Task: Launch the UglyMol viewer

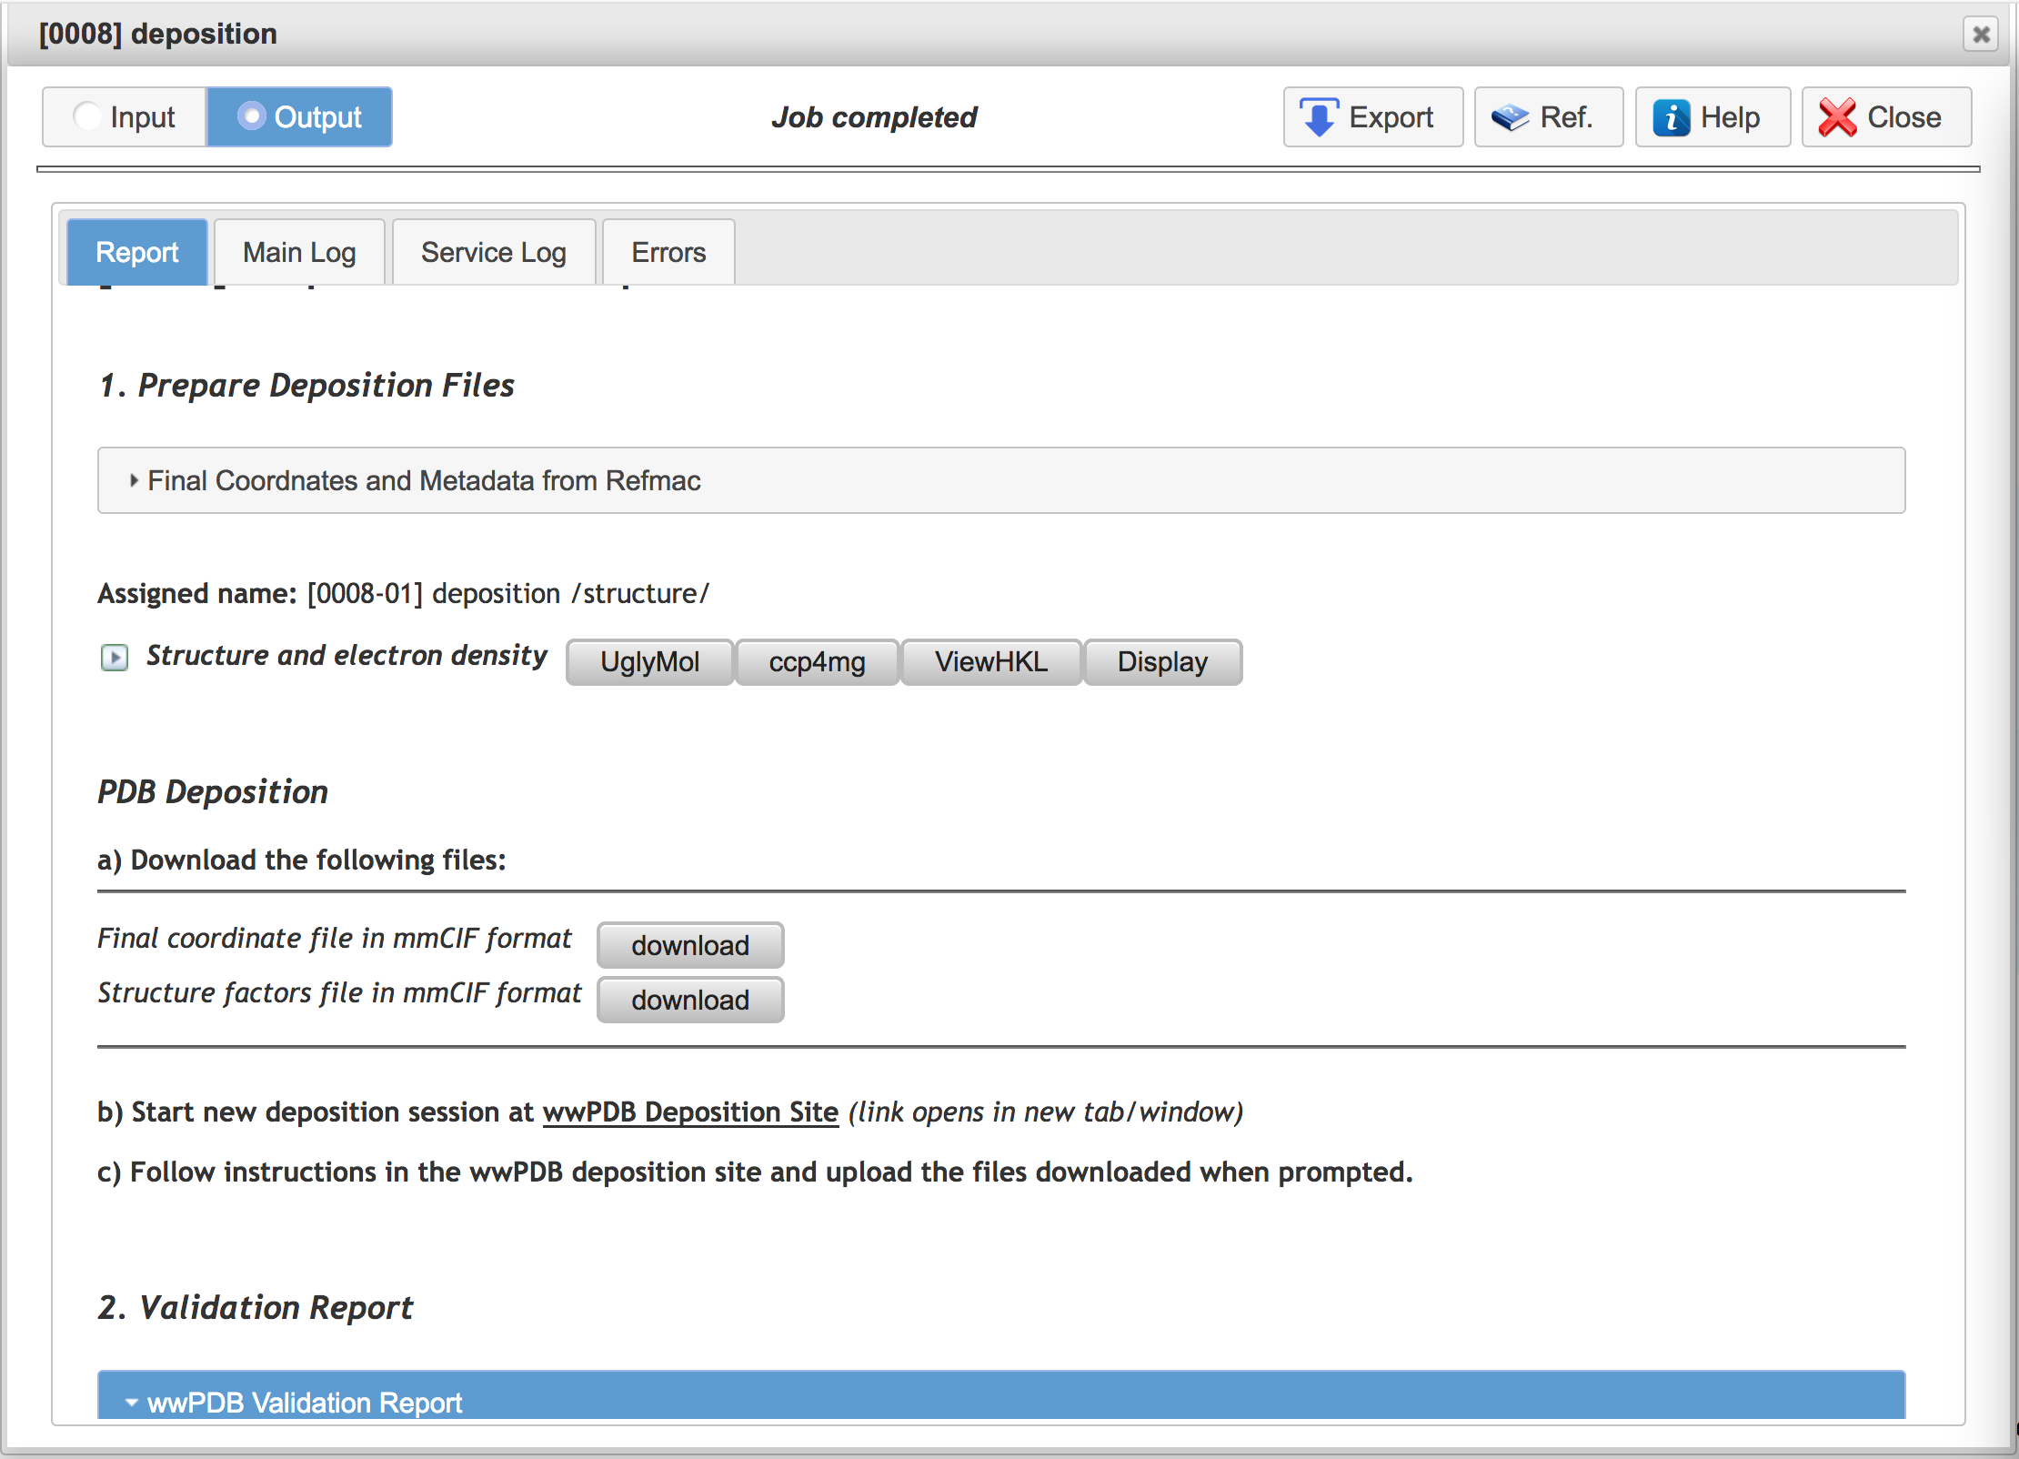Action: tap(649, 662)
